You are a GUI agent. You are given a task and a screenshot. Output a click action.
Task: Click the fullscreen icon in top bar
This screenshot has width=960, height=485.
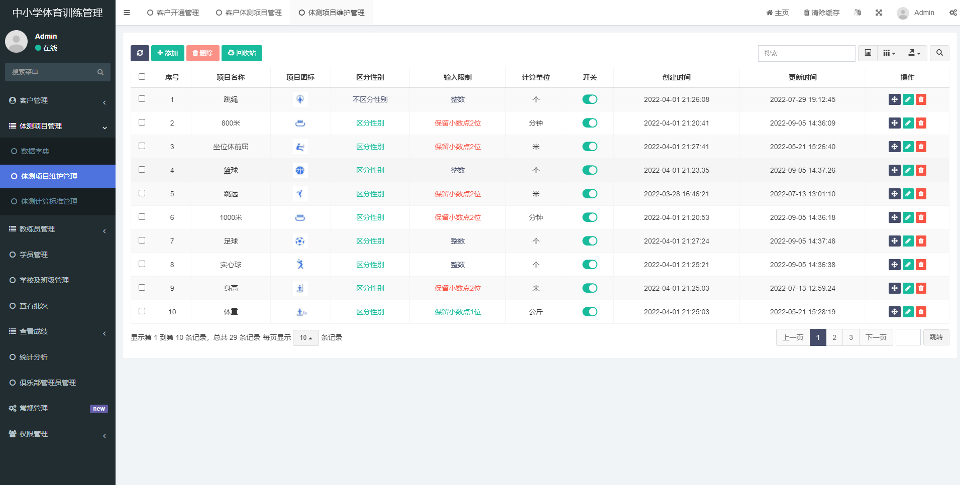click(x=879, y=13)
